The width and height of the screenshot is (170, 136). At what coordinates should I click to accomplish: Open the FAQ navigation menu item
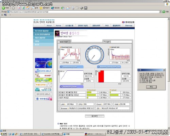coord(107,26)
